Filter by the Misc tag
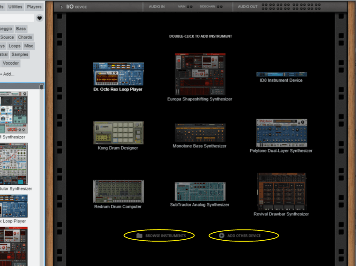358x266 pixels. point(29,46)
